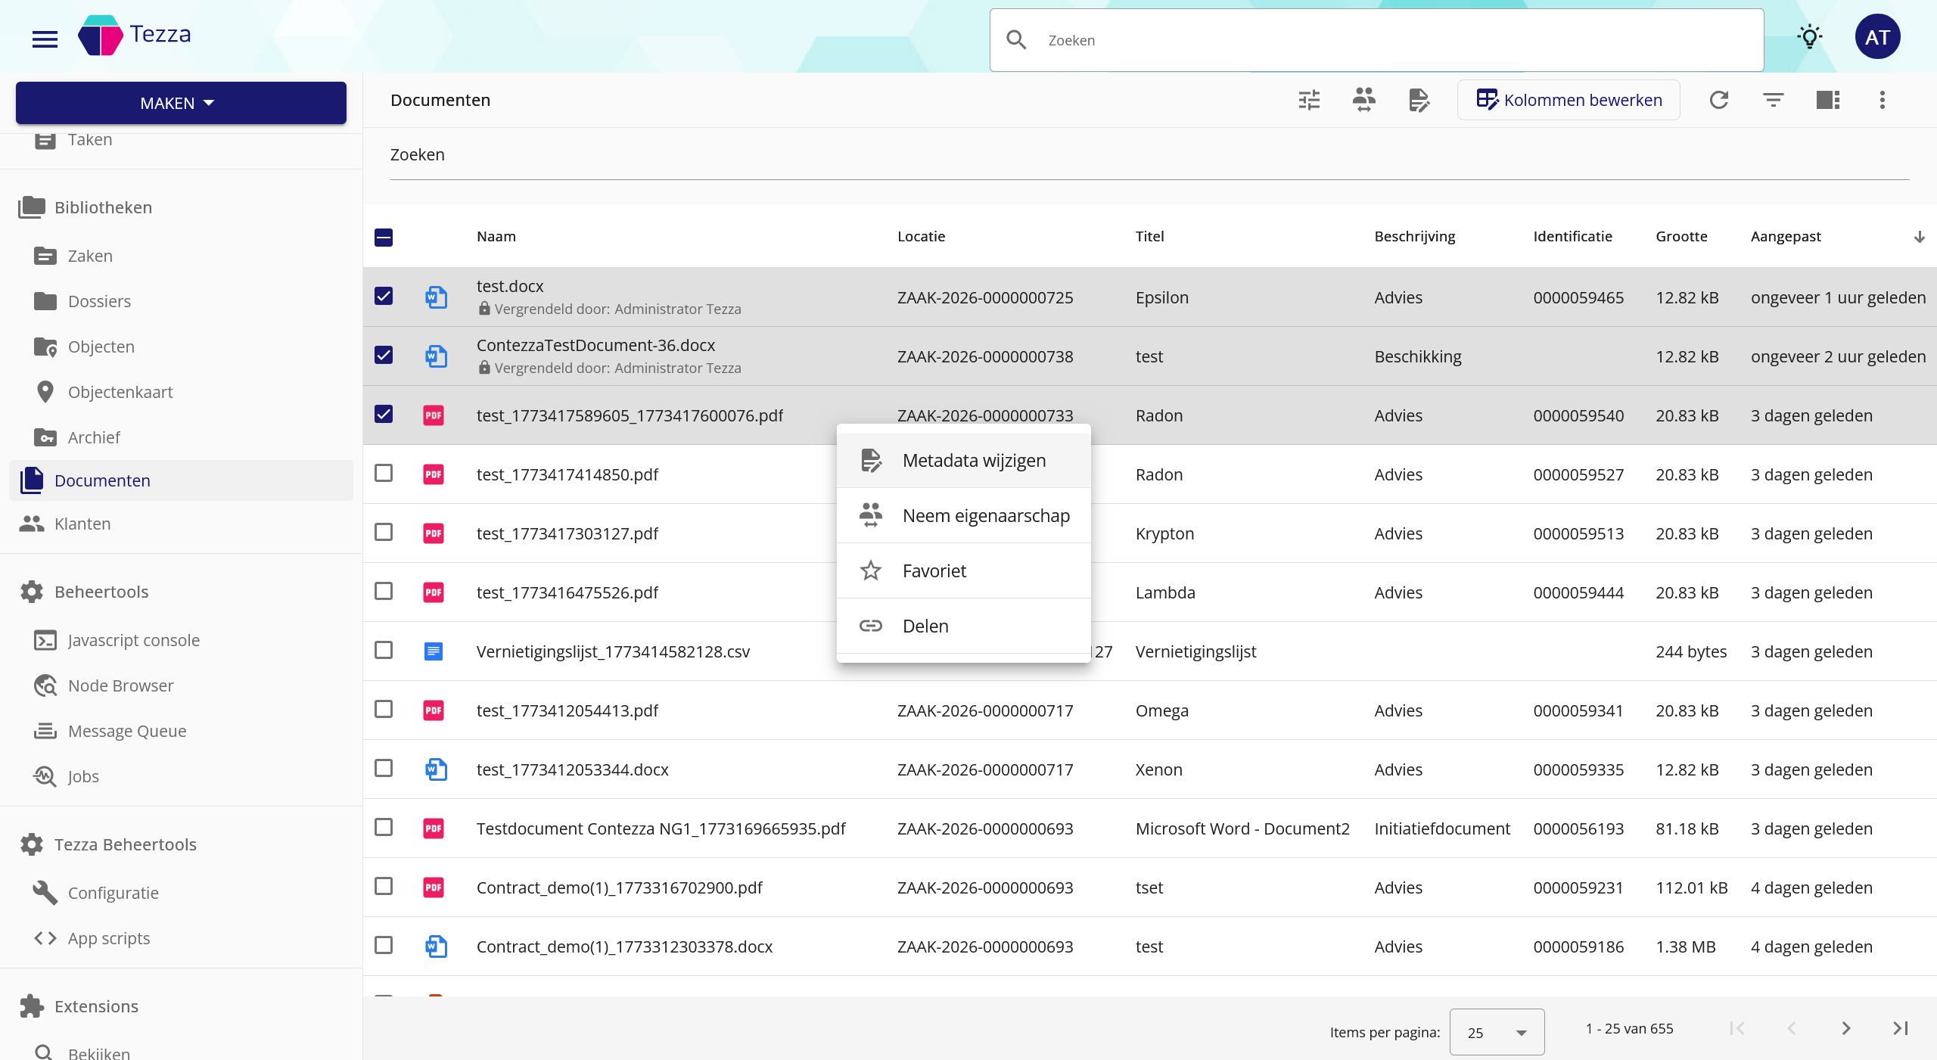The height and width of the screenshot is (1060, 1937).
Task: Check the test_1773417414850.pdf checkbox
Action: pyautogui.click(x=384, y=474)
